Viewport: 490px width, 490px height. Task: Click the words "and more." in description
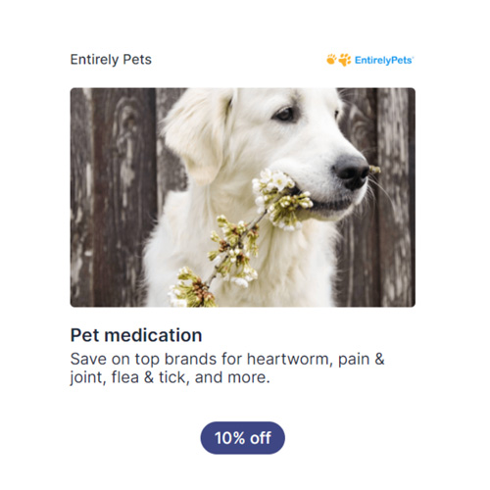[232, 377]
